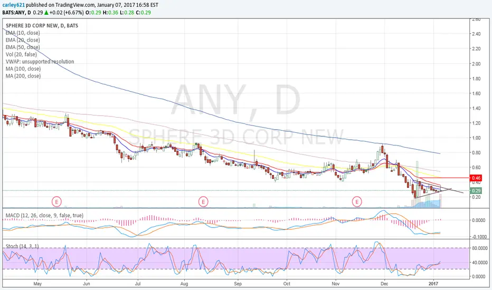This screenshot has width=492, height=290.
Task: Select the 'MA (100, close)' indicator legend
Action: point(23,69)
